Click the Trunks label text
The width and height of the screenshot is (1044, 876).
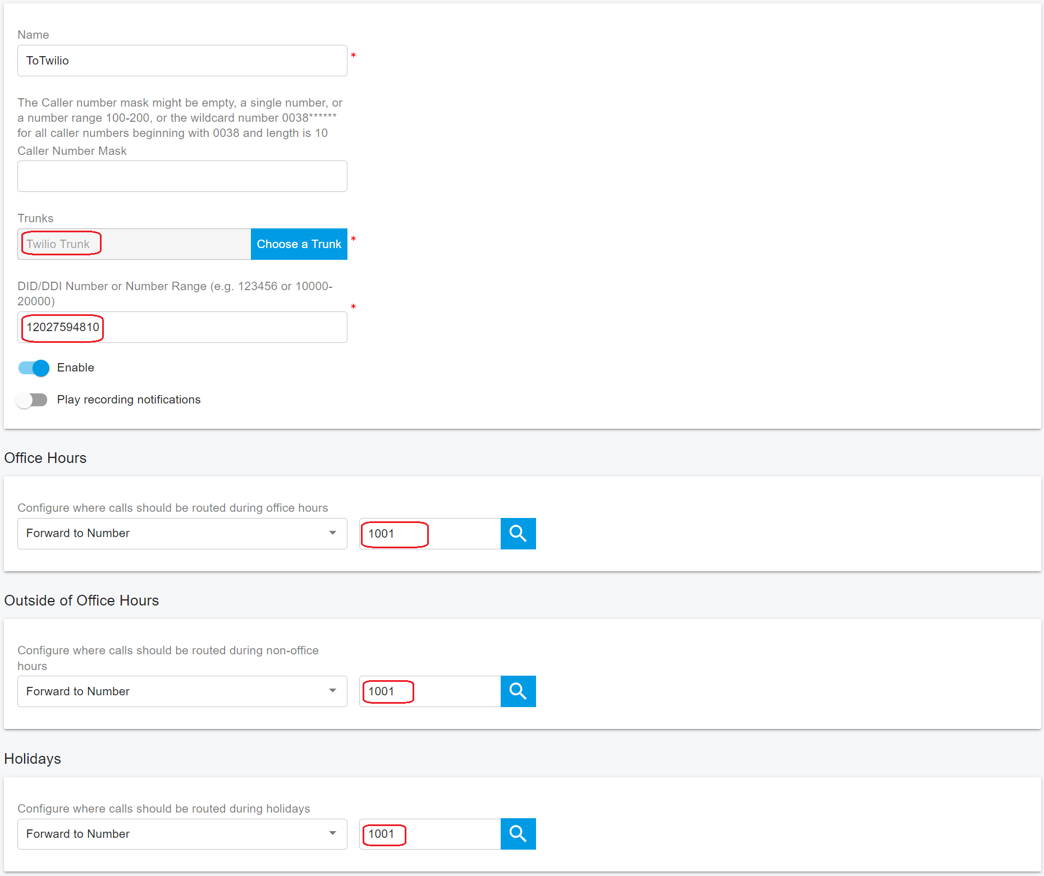click(35, 218)
